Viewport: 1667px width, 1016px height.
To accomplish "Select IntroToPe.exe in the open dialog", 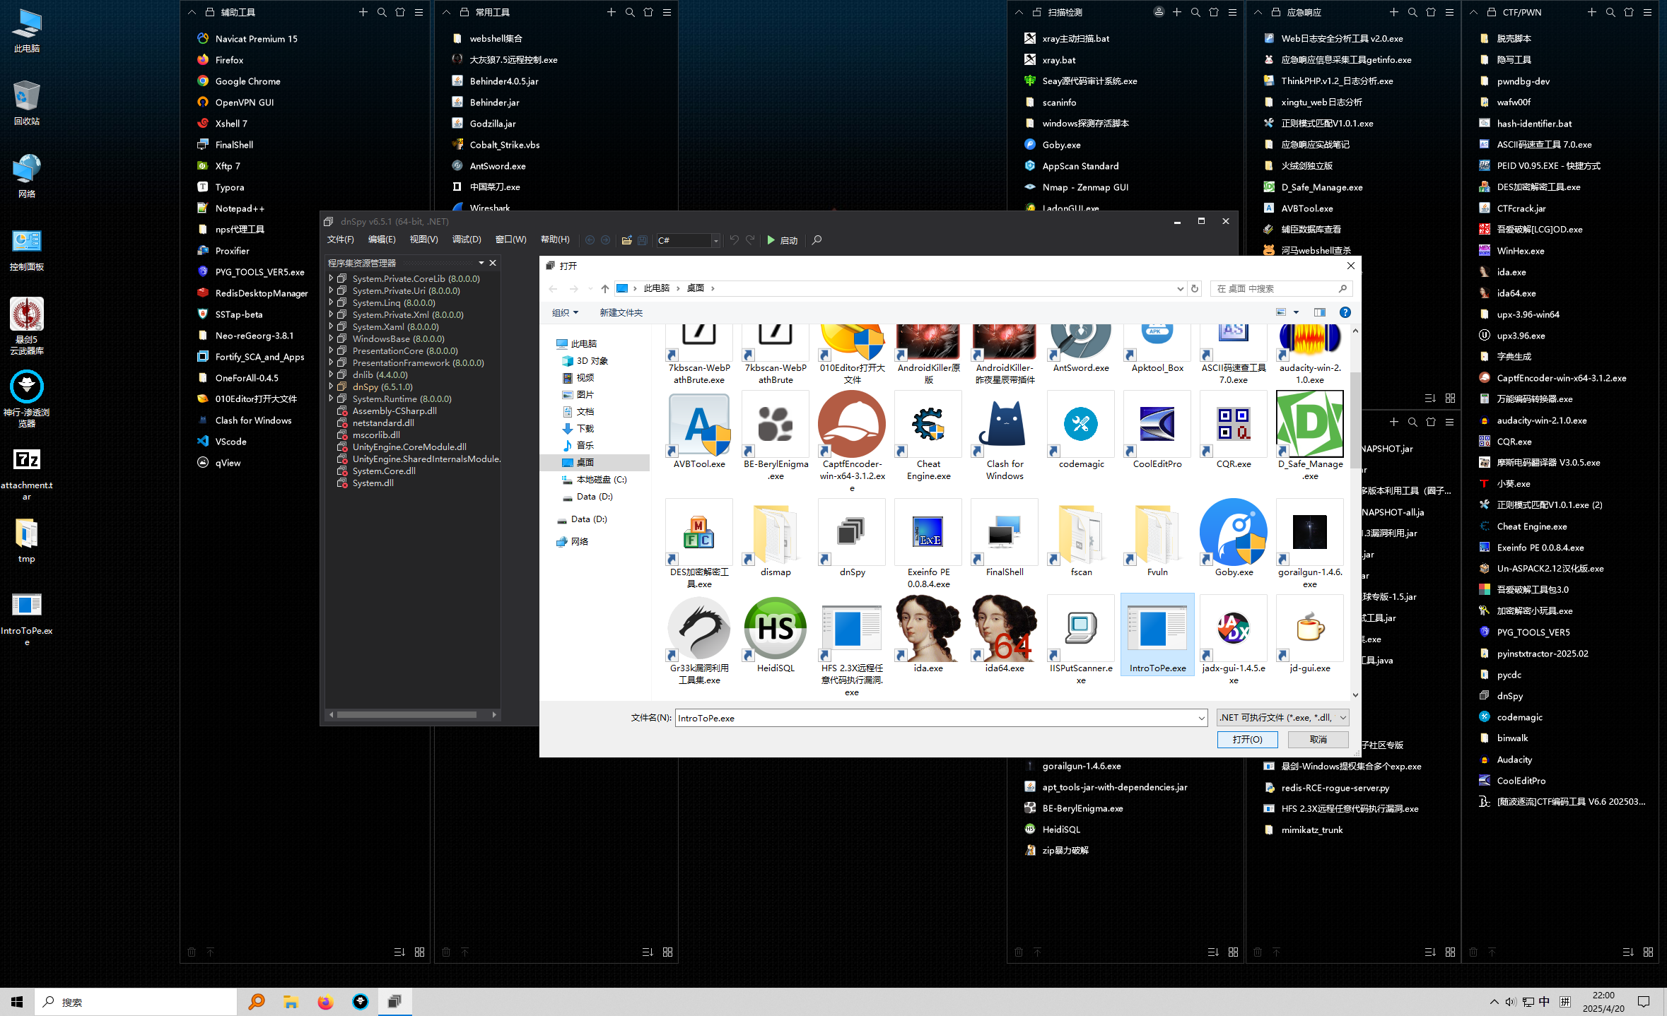I will click(x=1157, y=634).
